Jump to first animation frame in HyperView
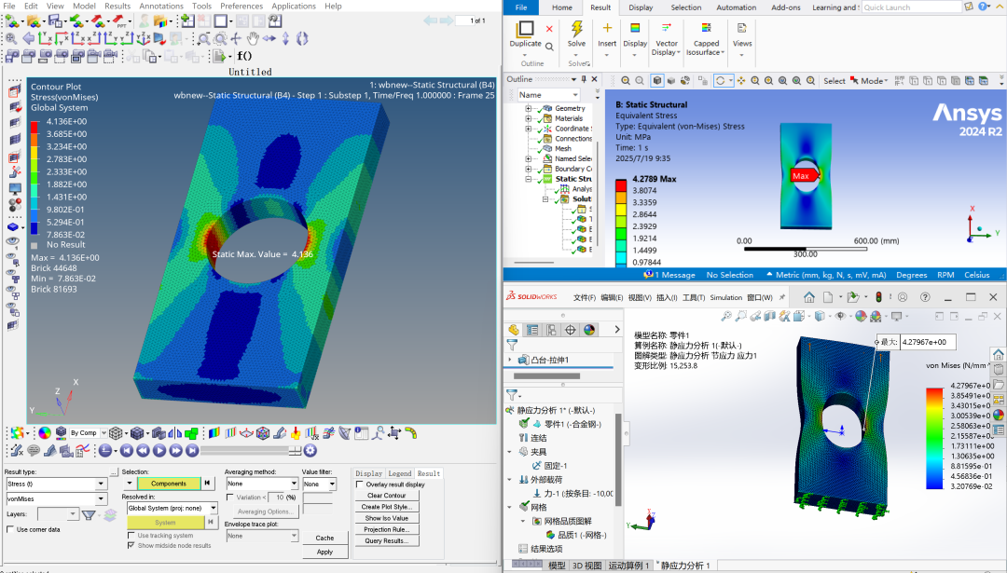The width and height of the screenshot is (1007, 573). pyautogui.click(x=127, y=451)
